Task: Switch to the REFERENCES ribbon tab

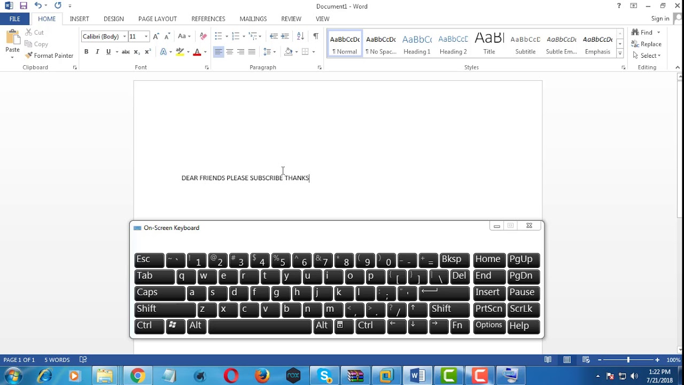Action: click(208, 19)
